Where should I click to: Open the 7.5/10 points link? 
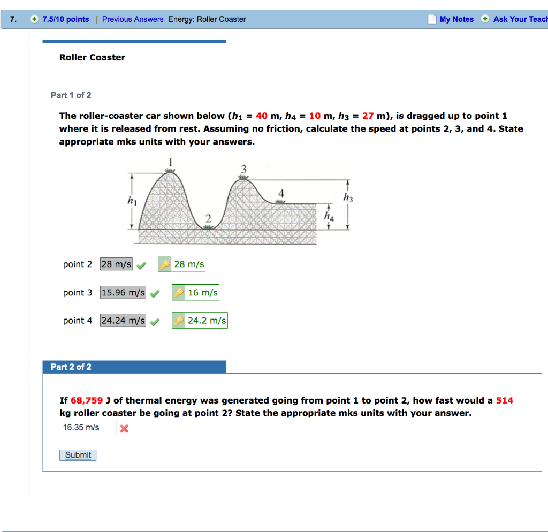66,19
